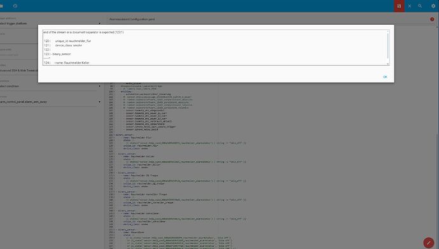Screen dimensions: 439x249
Task: Open the trigger platform dropdown
Action: [50, 24]
